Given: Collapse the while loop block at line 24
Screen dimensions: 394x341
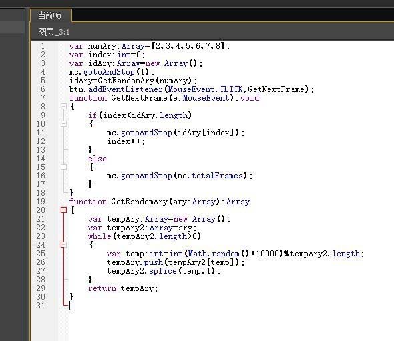Looking at the screenshot, I should [x=63, y=244].
